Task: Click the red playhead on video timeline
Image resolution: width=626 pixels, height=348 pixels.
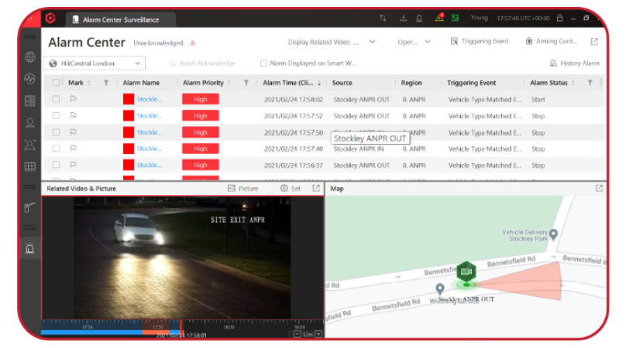Action: [x=181, y=327]
